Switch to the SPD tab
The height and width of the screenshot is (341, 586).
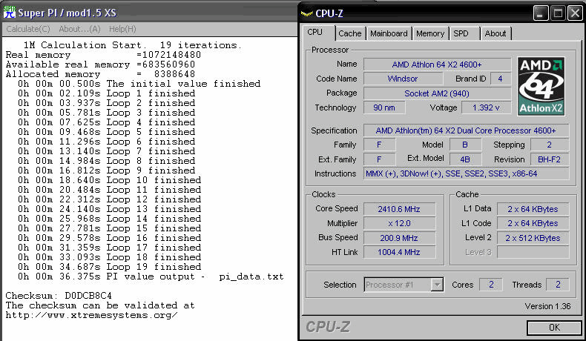(x=464, y=33)
